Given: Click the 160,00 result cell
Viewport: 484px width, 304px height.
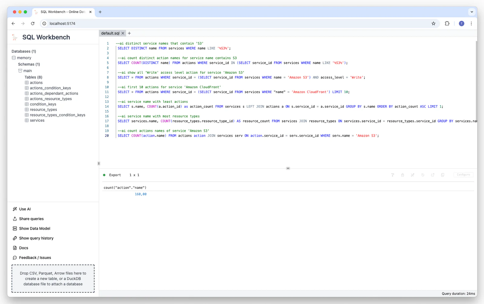Looking at the screenshot, I should pos(141,194).
